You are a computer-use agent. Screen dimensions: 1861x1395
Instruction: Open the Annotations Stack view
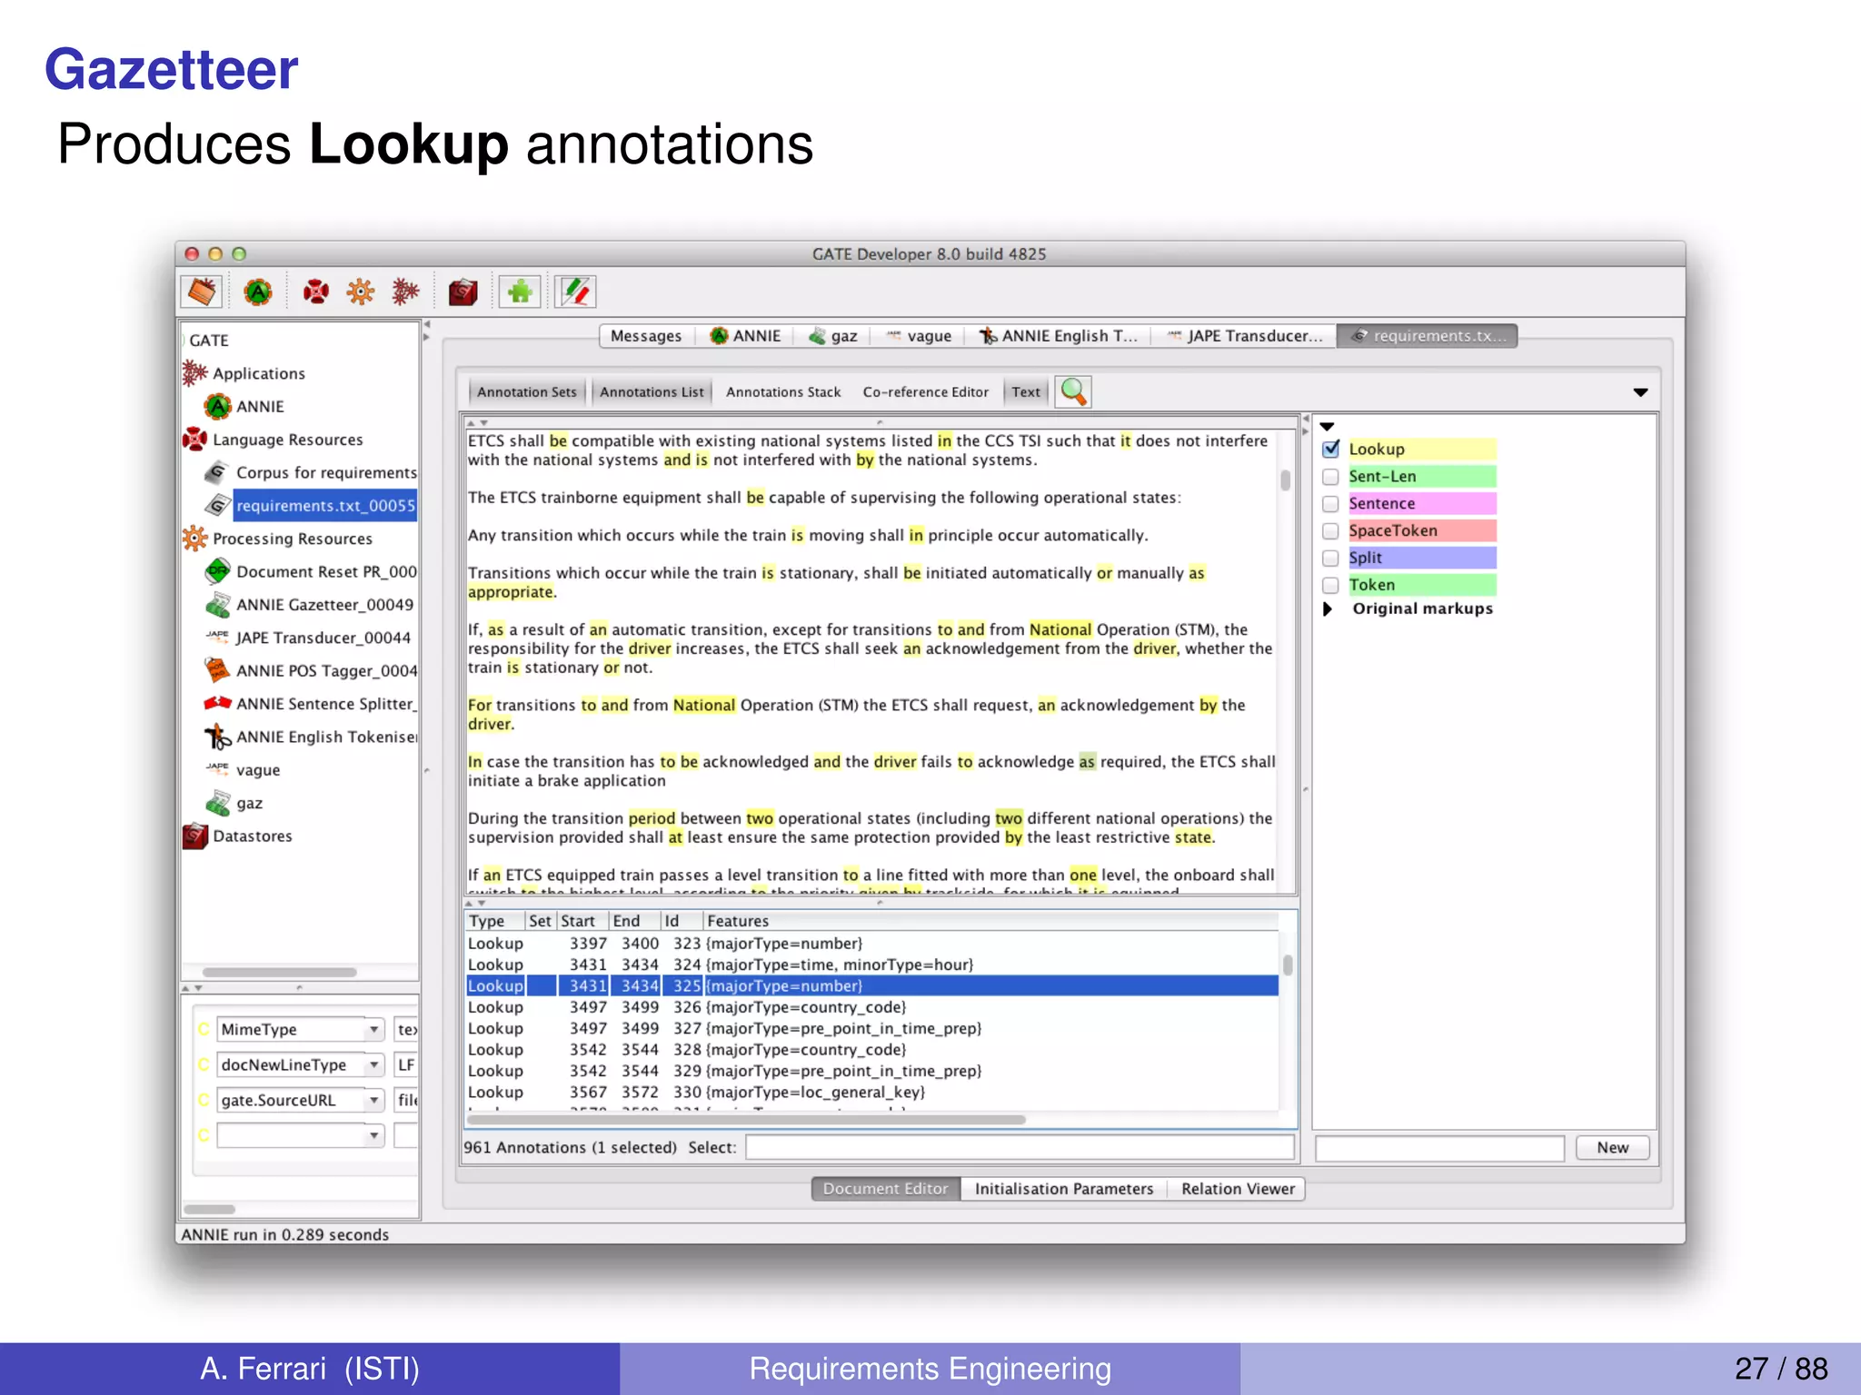click(x=783, y=391)
